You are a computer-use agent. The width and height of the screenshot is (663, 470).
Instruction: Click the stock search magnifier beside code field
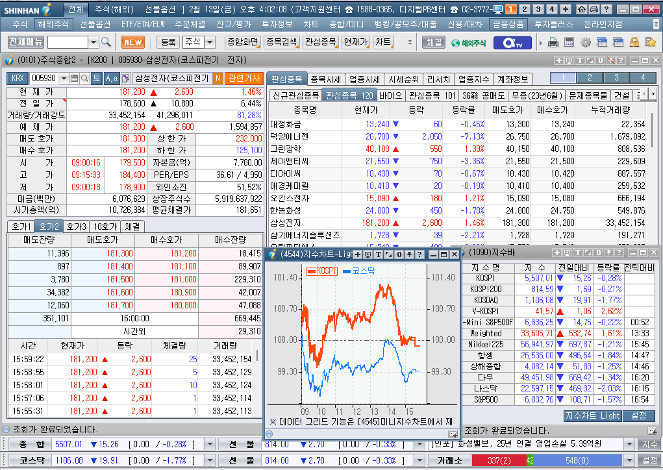(x=84, y=78)
